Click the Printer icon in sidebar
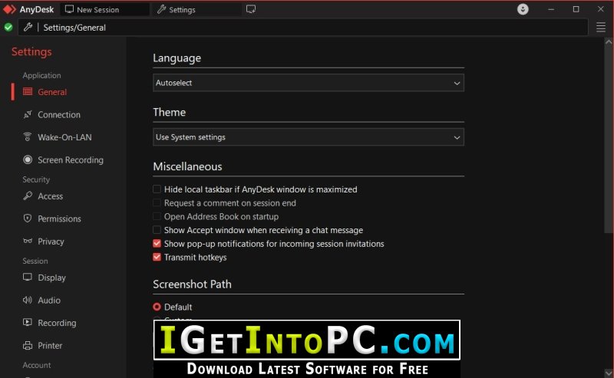 pos(28,345)
